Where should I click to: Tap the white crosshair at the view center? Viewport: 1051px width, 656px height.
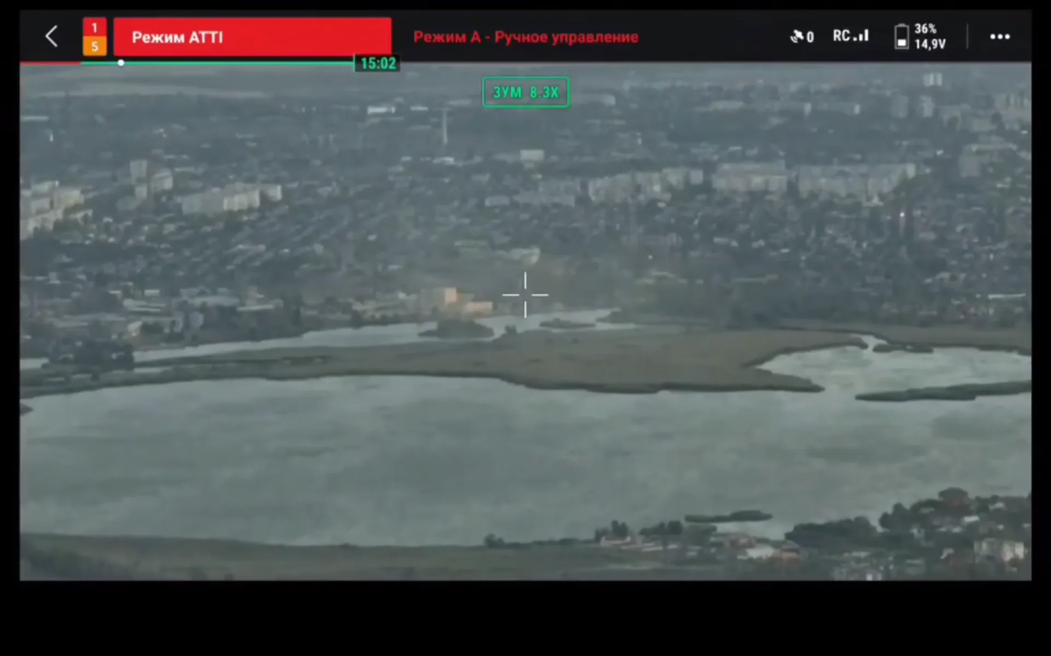point(525,295)
